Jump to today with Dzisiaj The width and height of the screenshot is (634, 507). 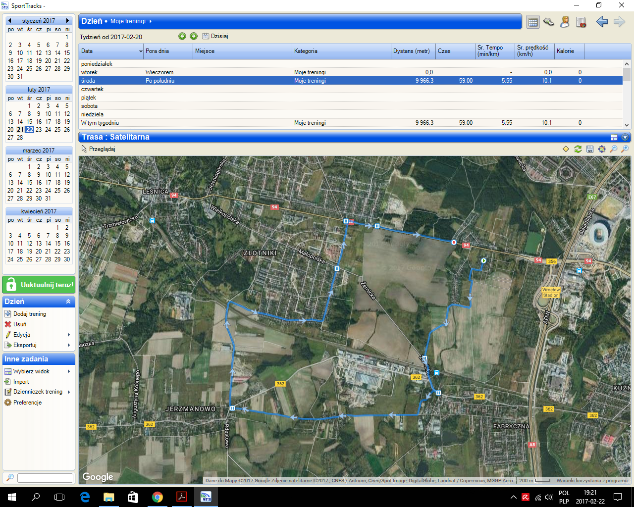(215, 36)
